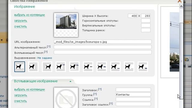Click 'загрузить' in Изображение section
Viewport: 192px width, 108px height.
pyautogui.click(x=21, y=21)
